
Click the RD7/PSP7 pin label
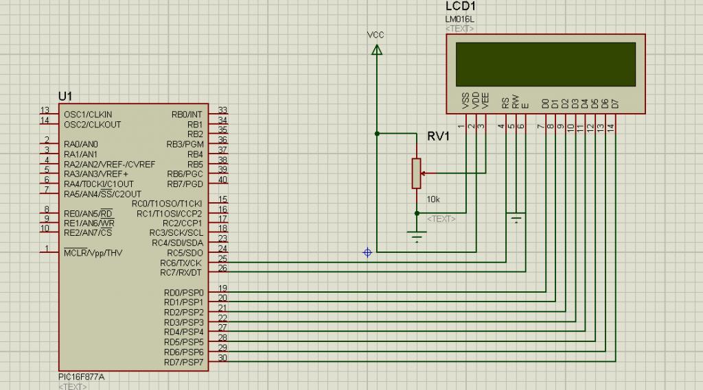click(184, 362)
